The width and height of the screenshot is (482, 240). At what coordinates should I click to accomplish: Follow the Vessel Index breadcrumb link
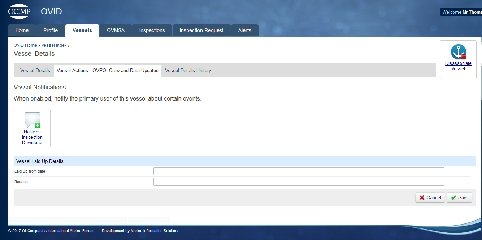(x=54, y=45)
